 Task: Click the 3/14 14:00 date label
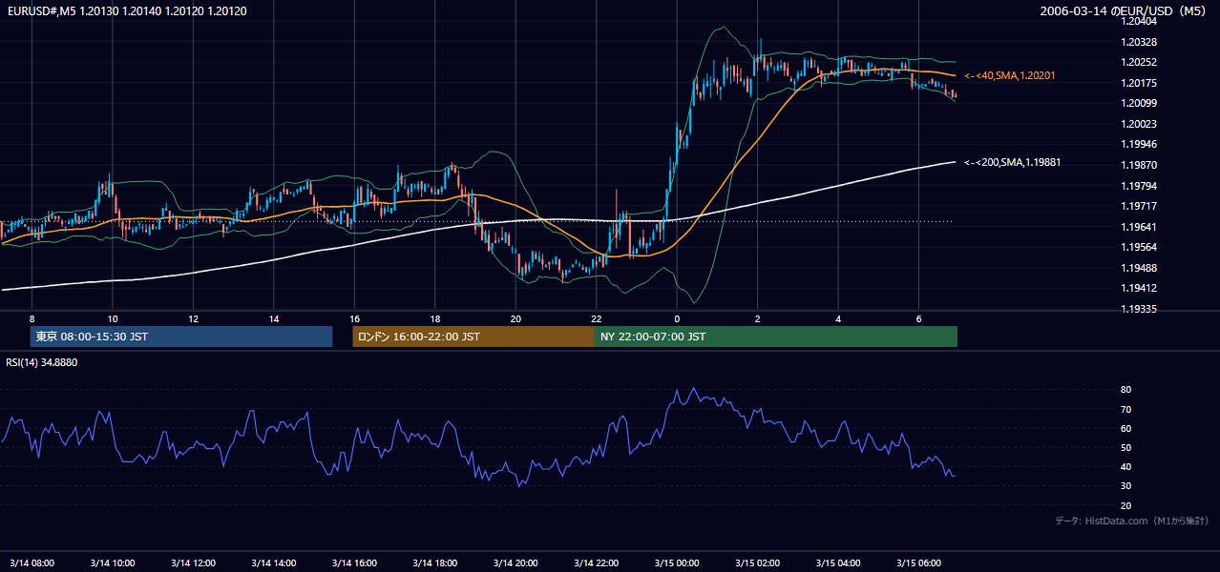274,563
